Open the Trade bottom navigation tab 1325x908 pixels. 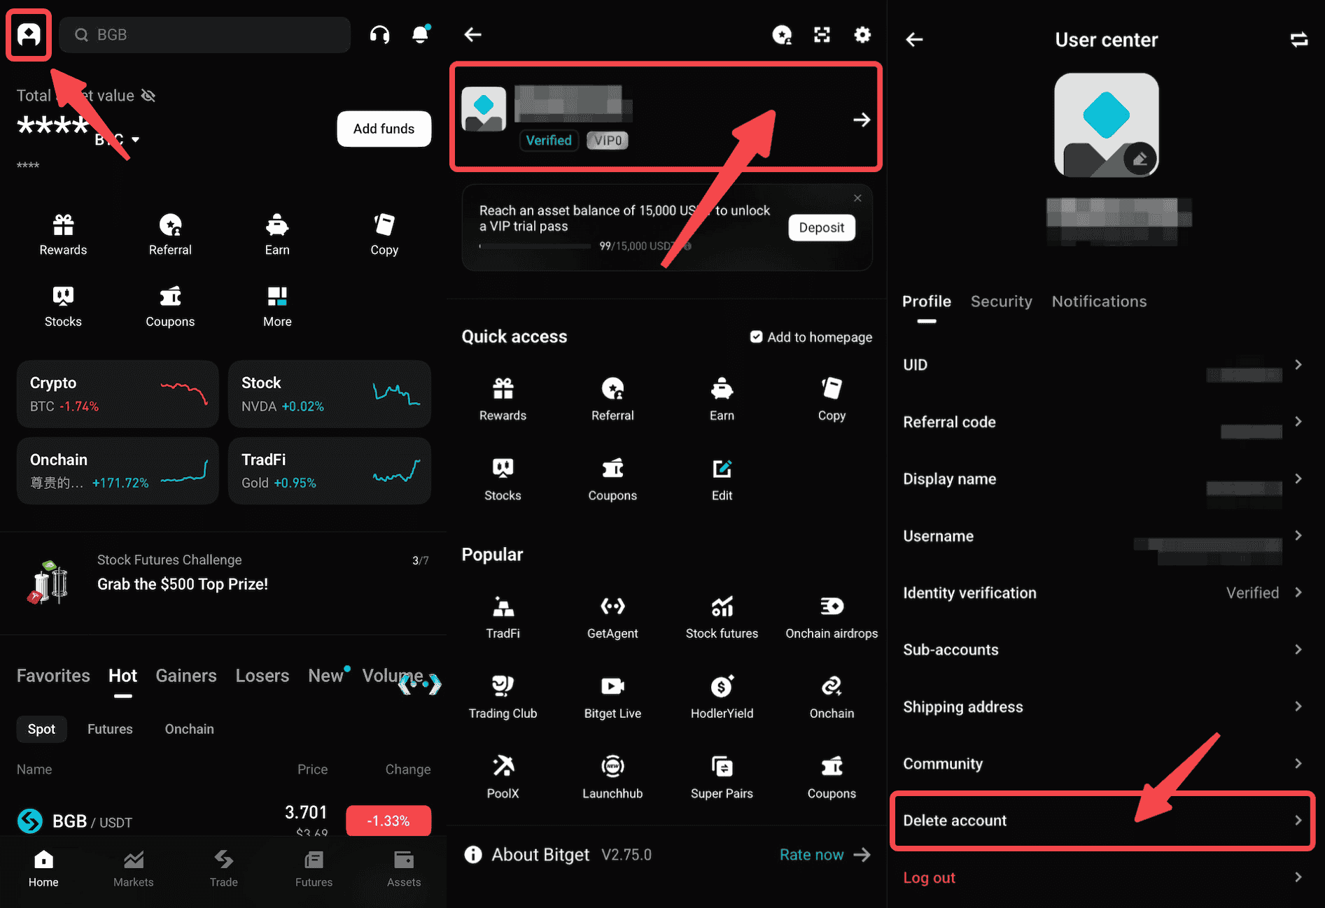point(224,870)
